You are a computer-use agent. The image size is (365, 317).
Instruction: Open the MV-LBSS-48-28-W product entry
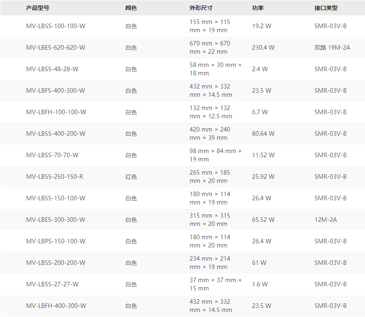(x=52, y=69)
